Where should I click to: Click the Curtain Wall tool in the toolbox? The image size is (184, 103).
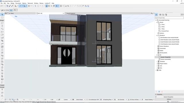tap(2, 47)
